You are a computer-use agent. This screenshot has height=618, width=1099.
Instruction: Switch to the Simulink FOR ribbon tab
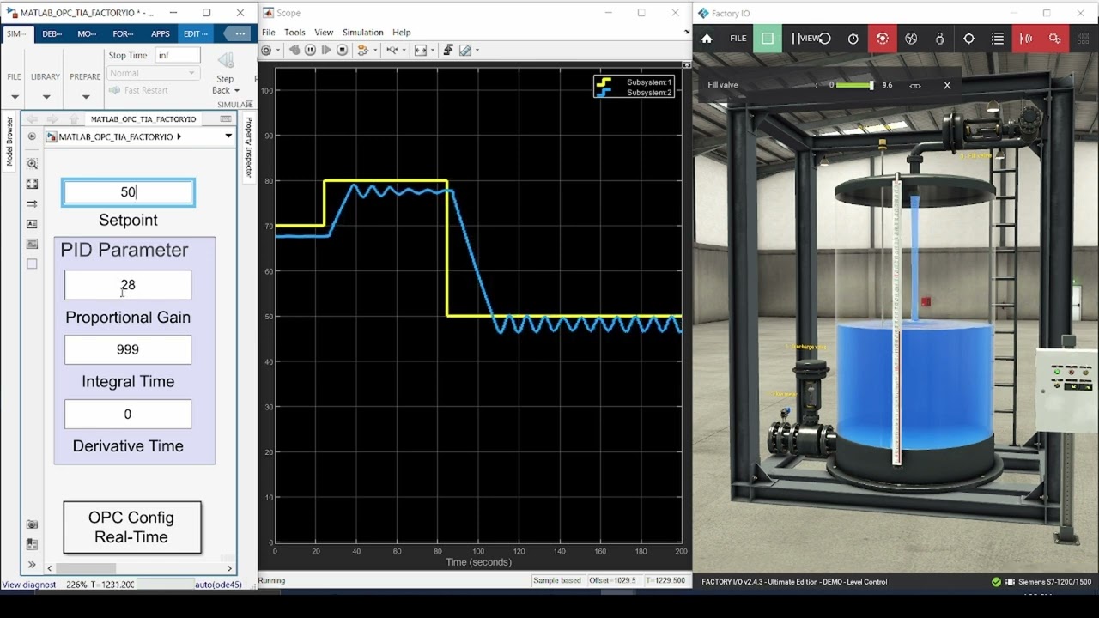[x=123, y=34]
